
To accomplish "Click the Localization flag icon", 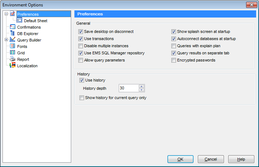I will [13, 66].
